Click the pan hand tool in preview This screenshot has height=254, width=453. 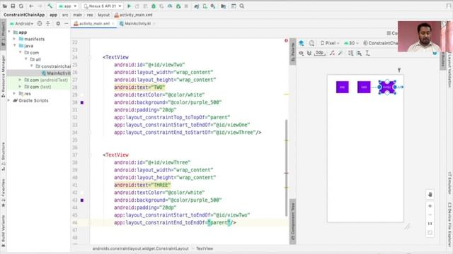(x=430, y=195)
